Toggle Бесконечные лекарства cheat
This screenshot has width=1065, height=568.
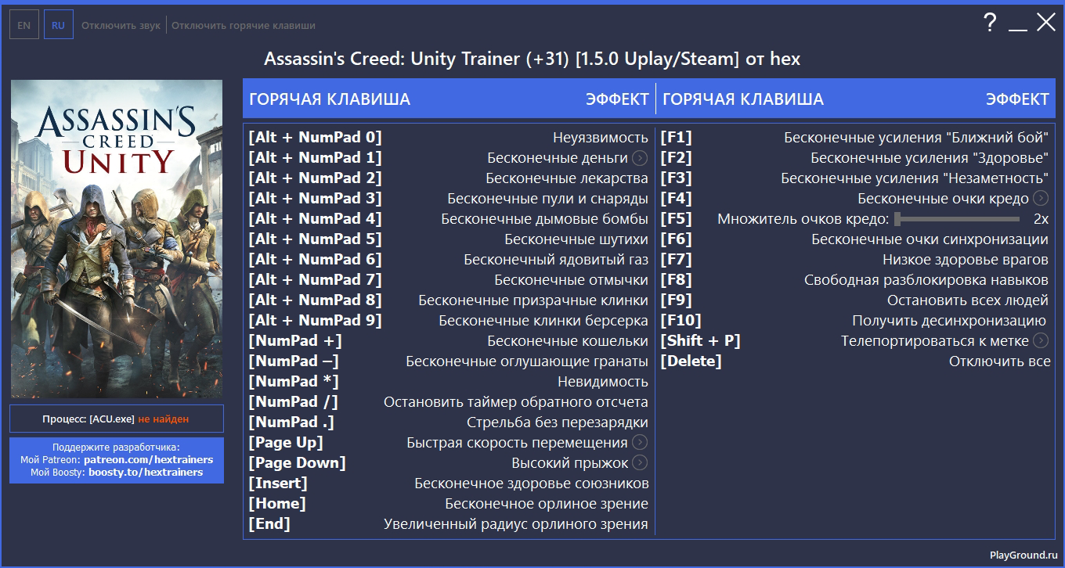tap(567, 178)
